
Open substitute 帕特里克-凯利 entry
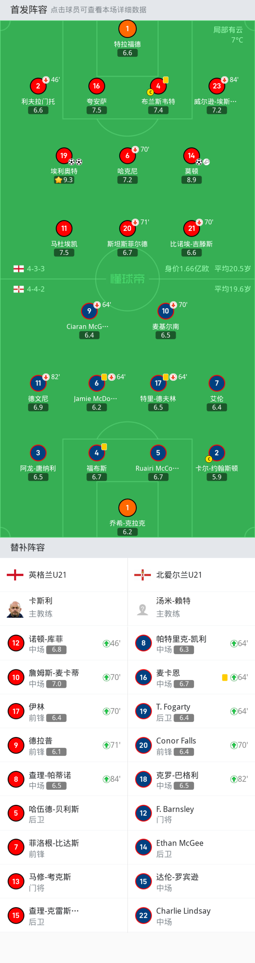click(191, 643)
